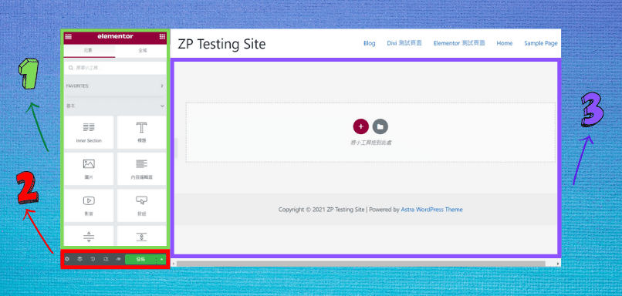Click the green publish (發佈) button
622x296 pixels.
click(x=141, y=259)
